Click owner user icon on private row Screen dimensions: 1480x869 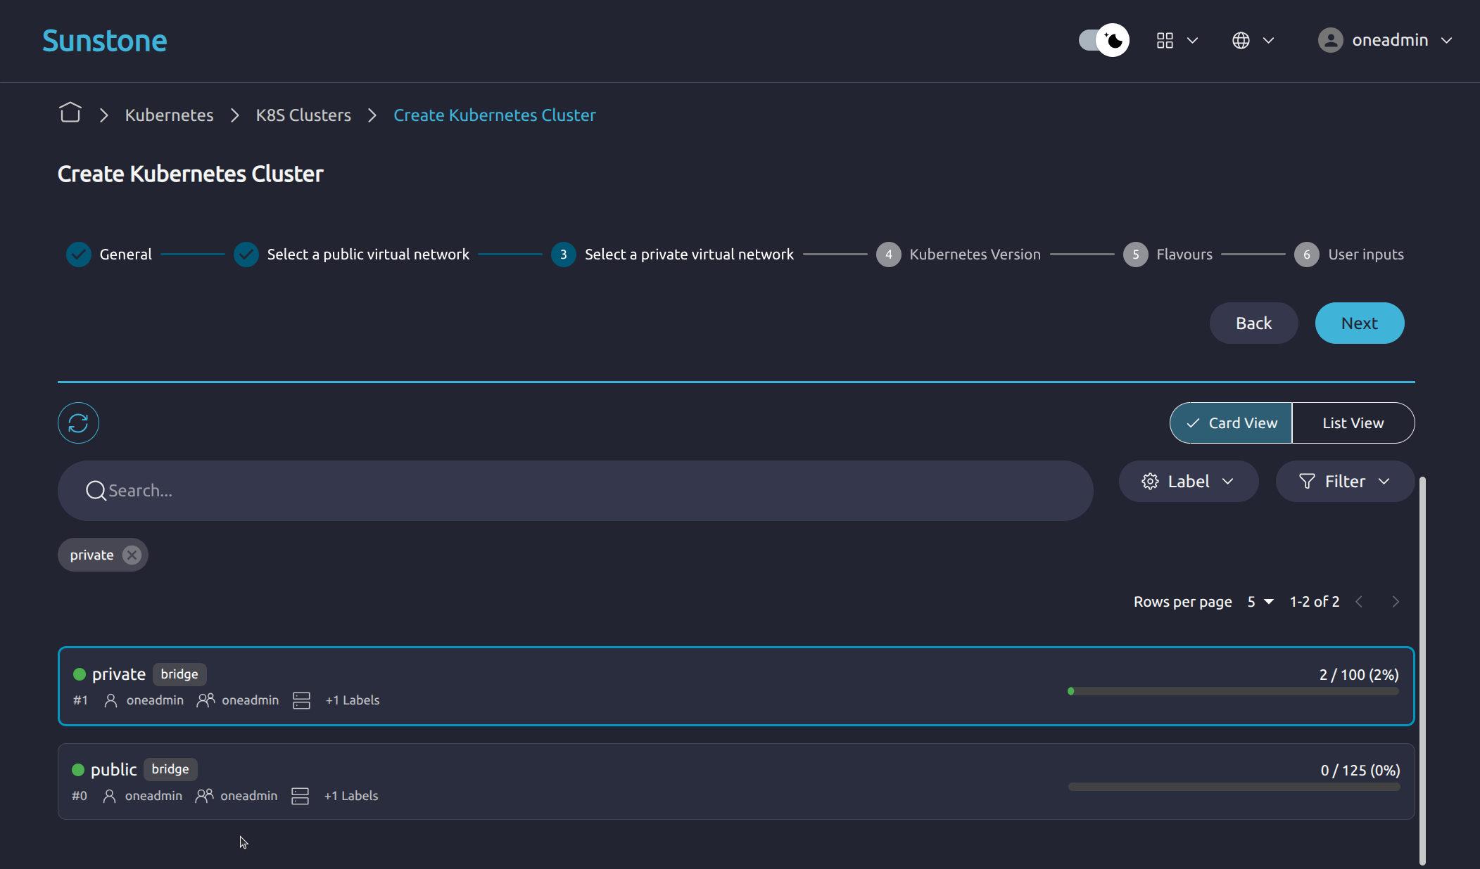tap(110, 700)
